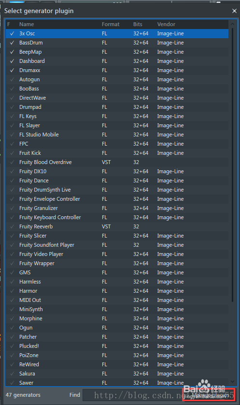Select Fruity Video Player plugin
240x405 pixels.
[x=117, y=254]
